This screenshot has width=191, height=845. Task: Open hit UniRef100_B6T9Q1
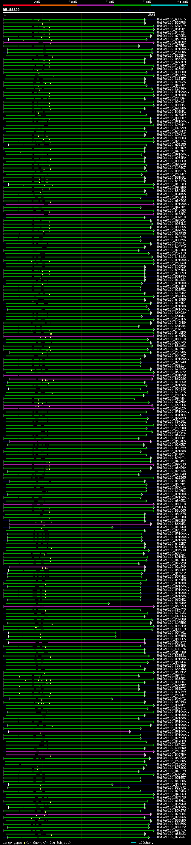(x=171, y=29)
